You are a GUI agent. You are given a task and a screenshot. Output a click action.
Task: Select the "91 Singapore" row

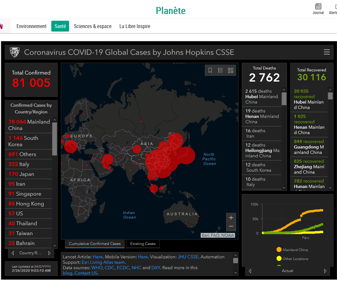[29, 194]
